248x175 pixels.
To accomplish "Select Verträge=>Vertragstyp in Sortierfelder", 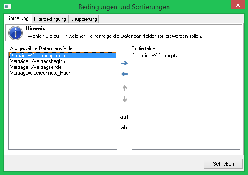I will [186, 56].
